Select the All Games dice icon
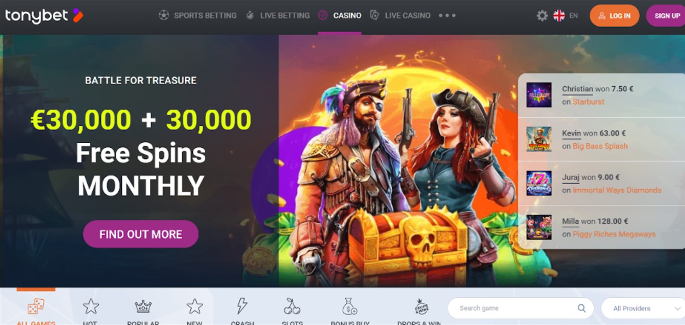The height and width of the screenshot is (325, 685). (x=36, y=306)
